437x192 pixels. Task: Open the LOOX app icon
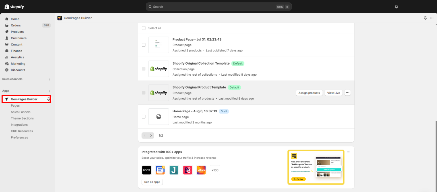click(x=147, y=170)
